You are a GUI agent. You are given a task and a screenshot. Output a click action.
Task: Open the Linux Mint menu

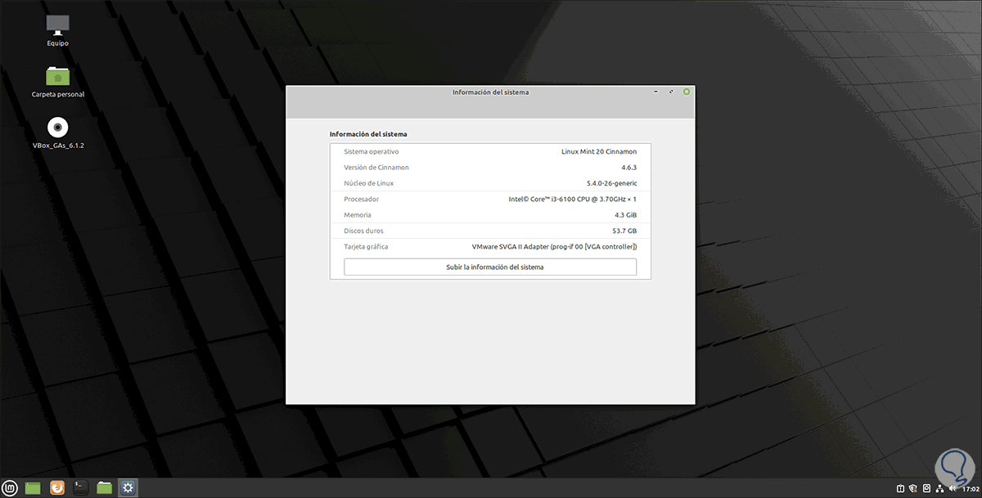pos(10,487)
